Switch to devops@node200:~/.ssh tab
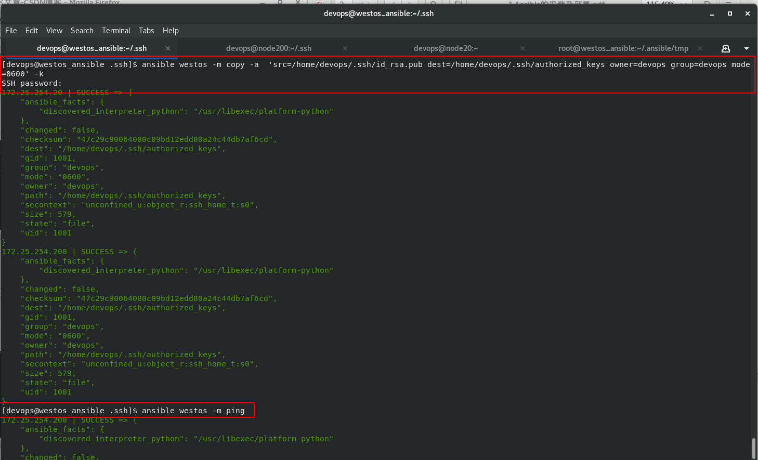Image resolution: width=758 pixels, height=460 pixels. click(269, 48)
